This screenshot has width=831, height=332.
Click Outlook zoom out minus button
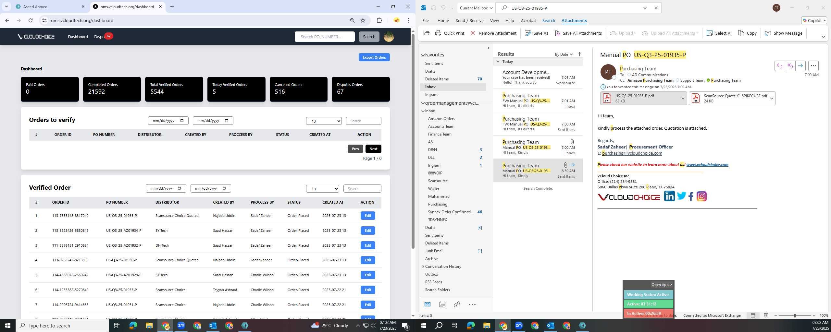click(x=775, y=315)
